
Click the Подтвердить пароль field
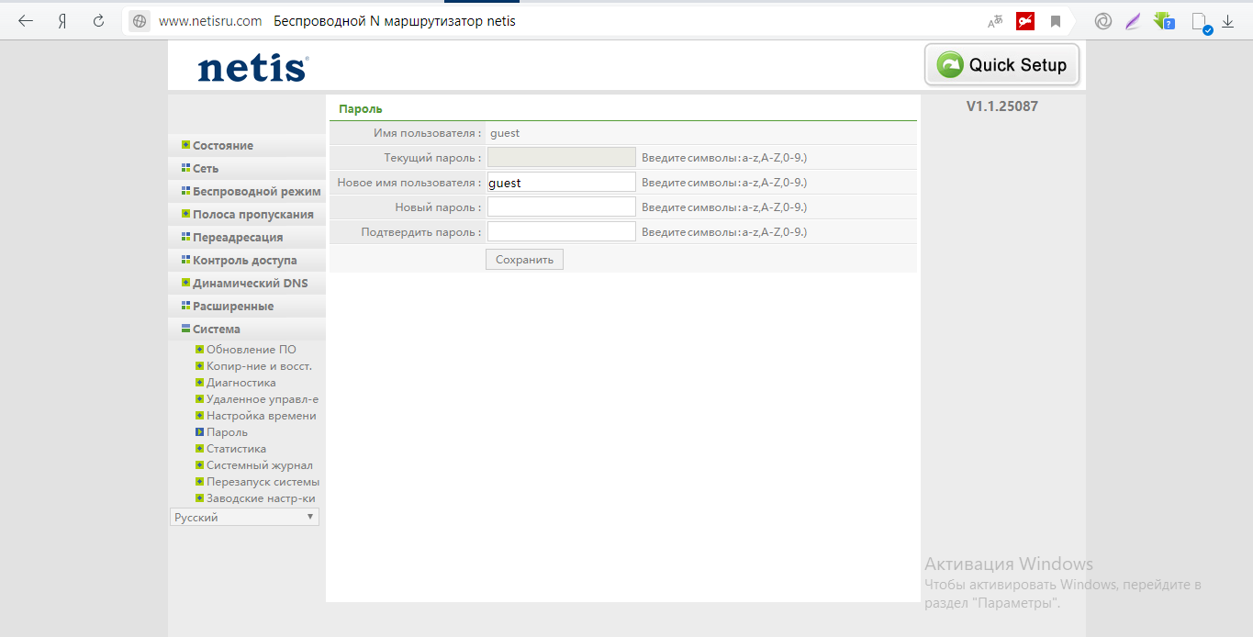click(562, 231)
